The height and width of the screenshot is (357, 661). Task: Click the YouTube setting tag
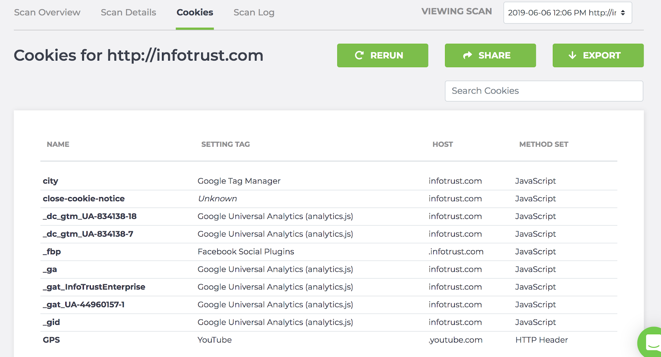click(x=215, y=340)
